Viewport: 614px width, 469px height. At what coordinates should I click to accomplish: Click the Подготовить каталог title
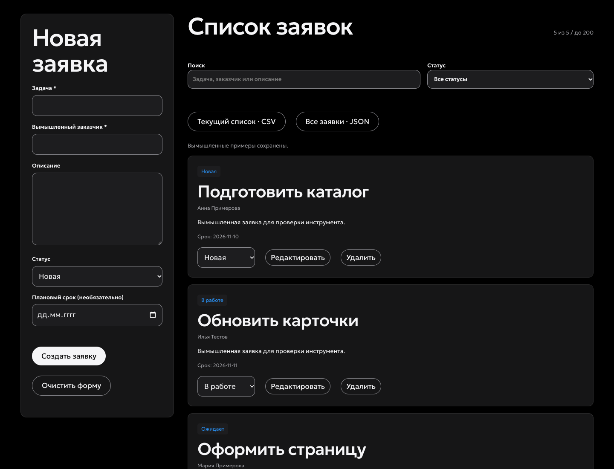click(x=283, y=192)
